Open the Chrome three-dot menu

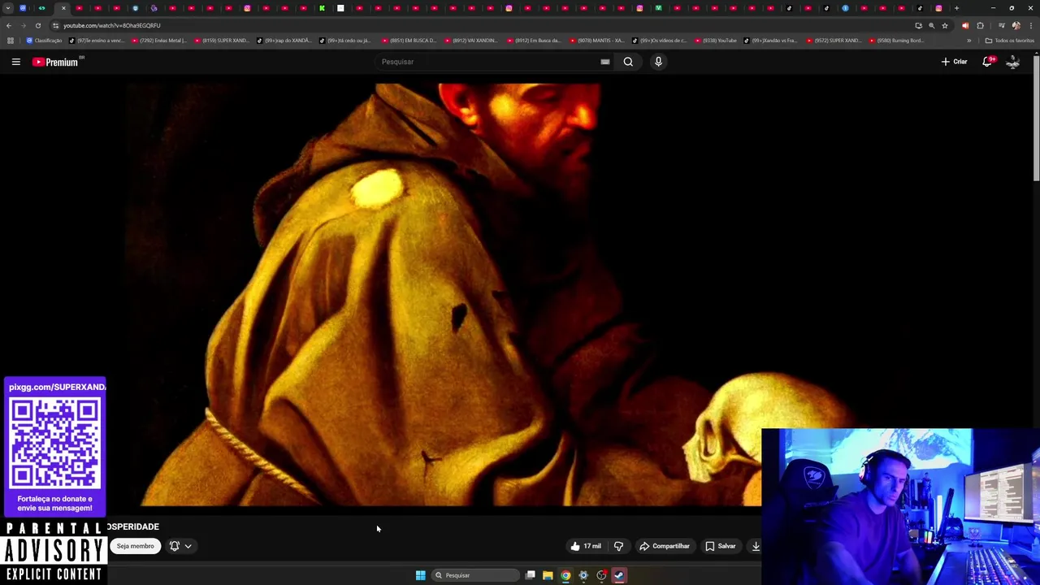[x=1030, y=25]
